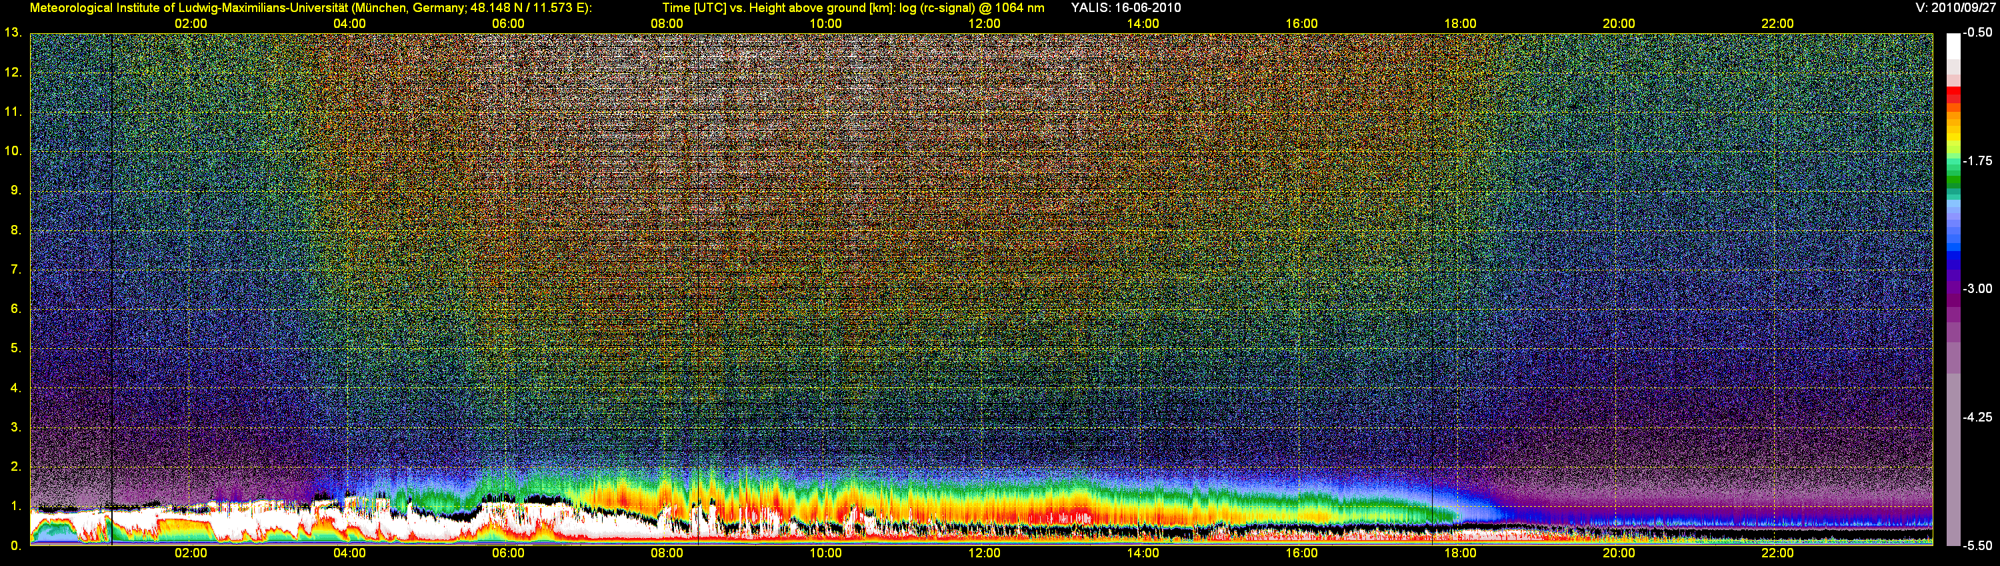Select the 02:00 label on the top time axis
2000x566 pixels.
pos(190,24)
